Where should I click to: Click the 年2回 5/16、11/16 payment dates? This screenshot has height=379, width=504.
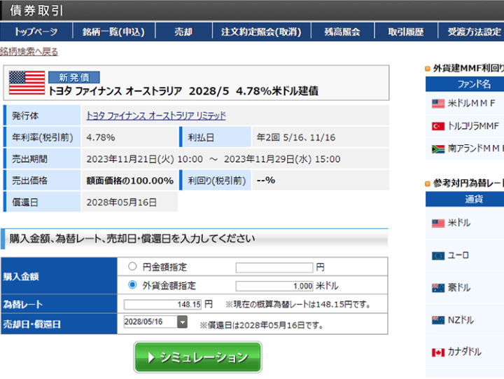tap(295, 138)
